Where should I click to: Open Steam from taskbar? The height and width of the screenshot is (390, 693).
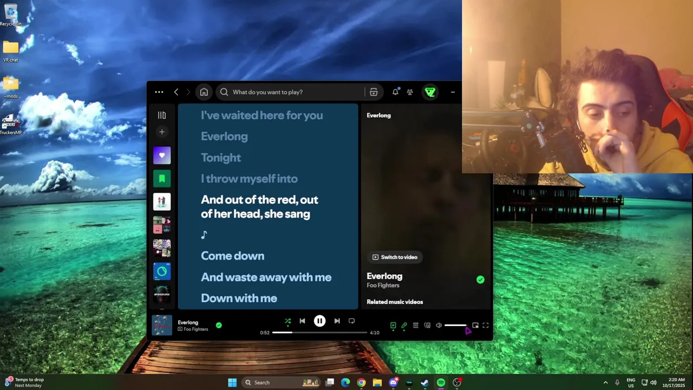[425, 382]
